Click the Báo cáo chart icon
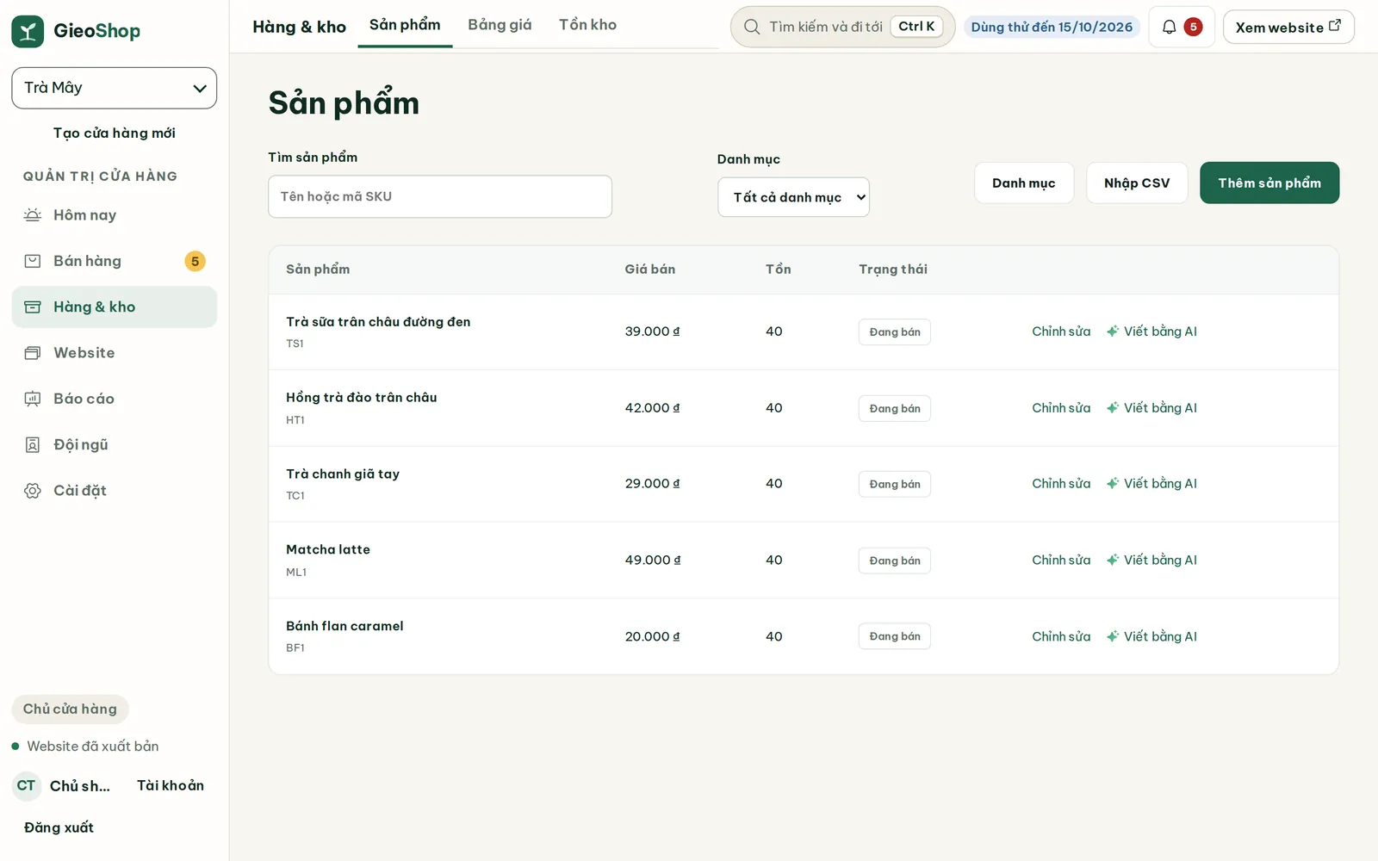The height and width of the screenshot is (861, 1378). 33,399
